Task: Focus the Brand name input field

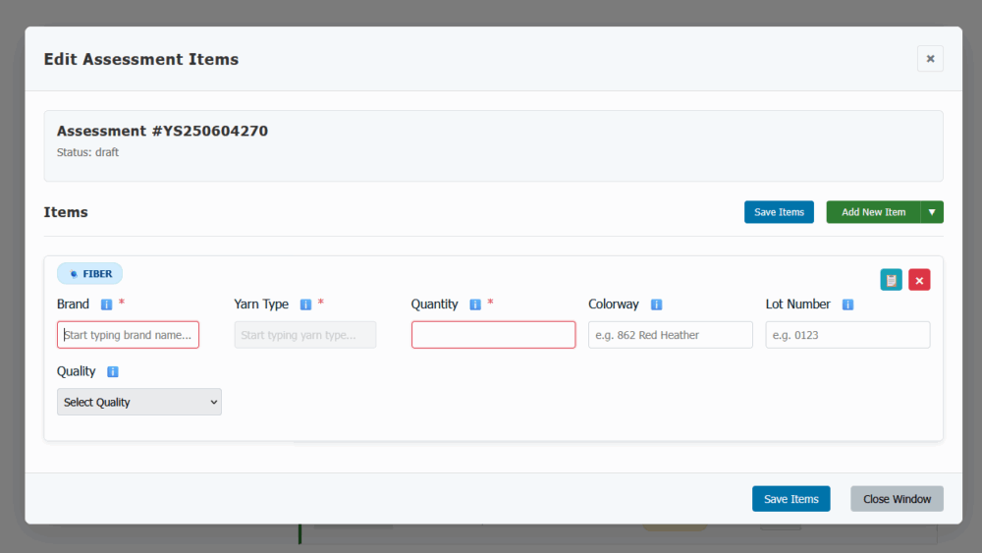Action: pyautogui.click(x=128, y=335)
